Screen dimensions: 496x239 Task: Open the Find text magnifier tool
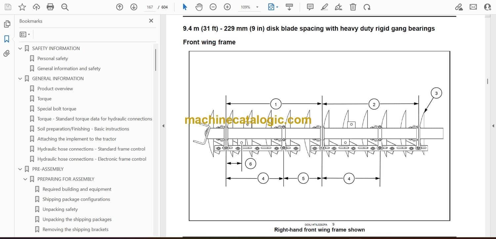65,7
